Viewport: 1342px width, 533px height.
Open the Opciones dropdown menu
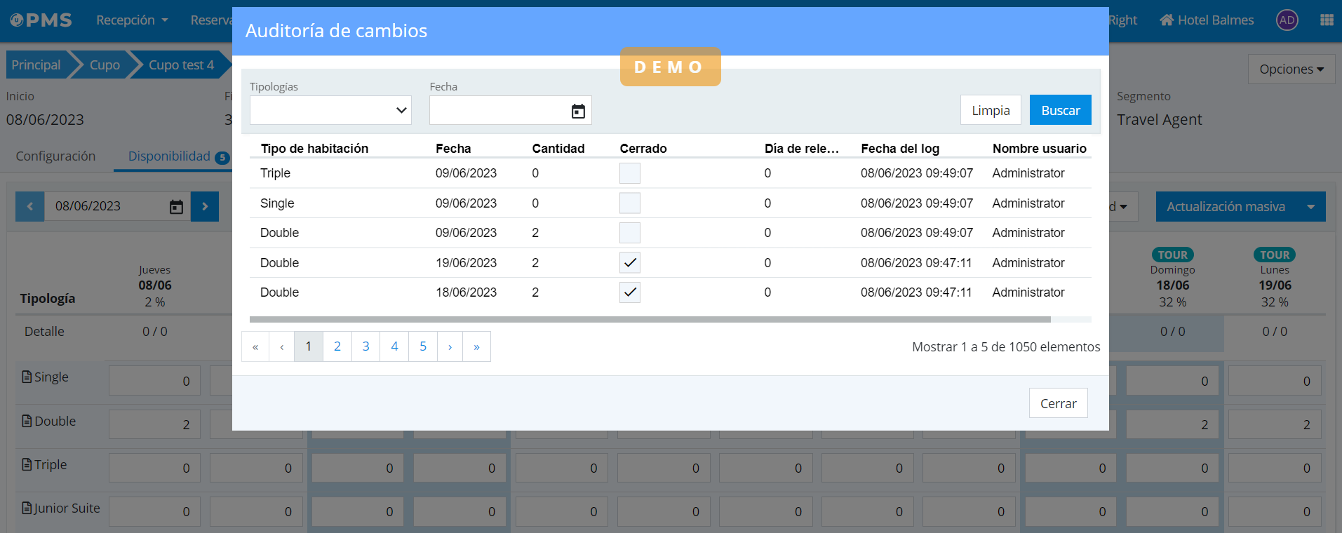1291,69
